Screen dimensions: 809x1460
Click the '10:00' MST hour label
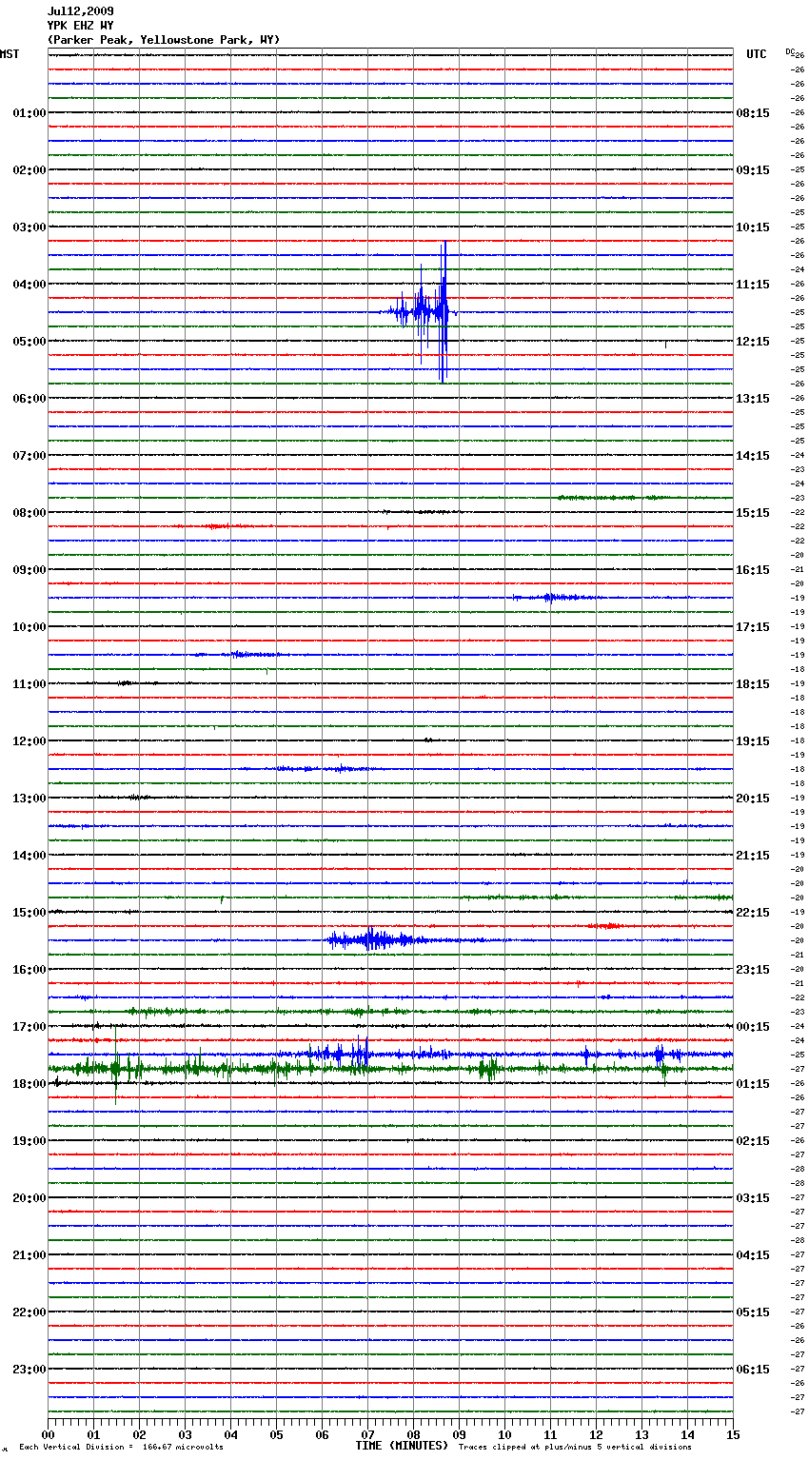coord(30,627)
